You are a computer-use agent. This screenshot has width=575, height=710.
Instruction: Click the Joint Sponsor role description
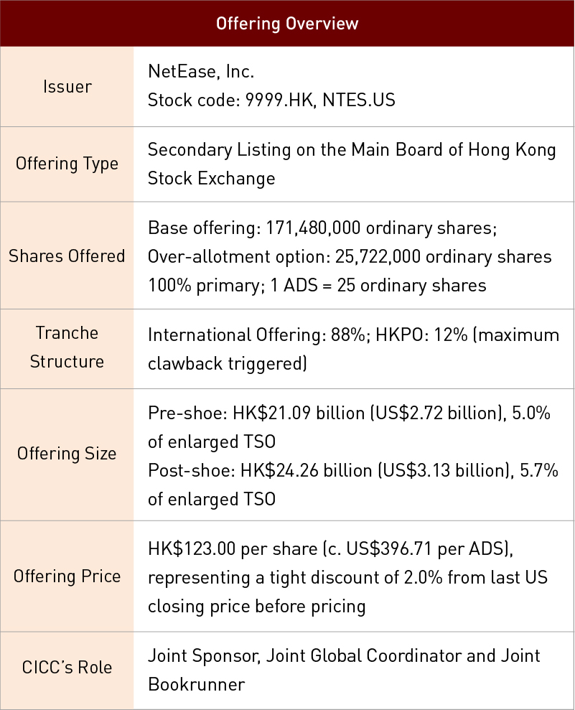pos(344,655)
